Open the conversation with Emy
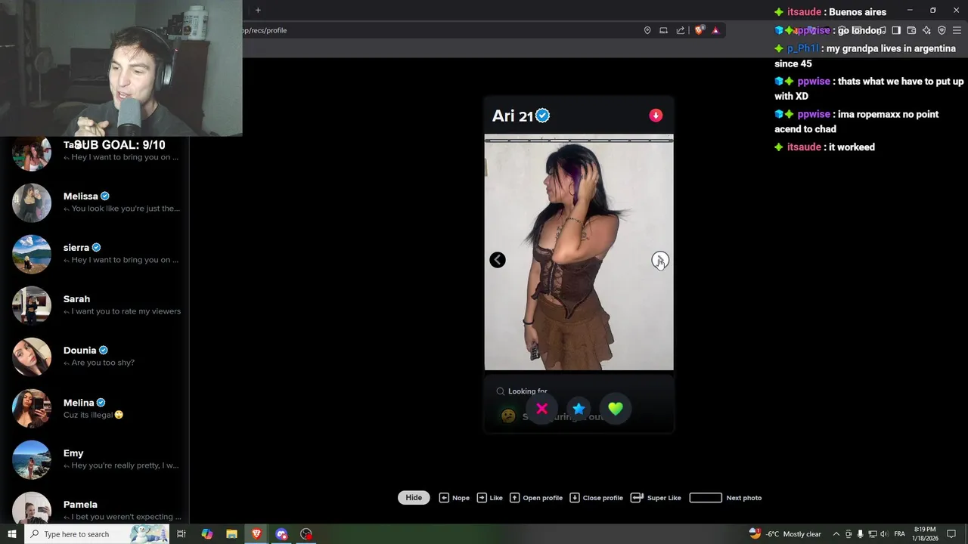The width and height of the screenshot is (968, 544). [x=95, y=459]
